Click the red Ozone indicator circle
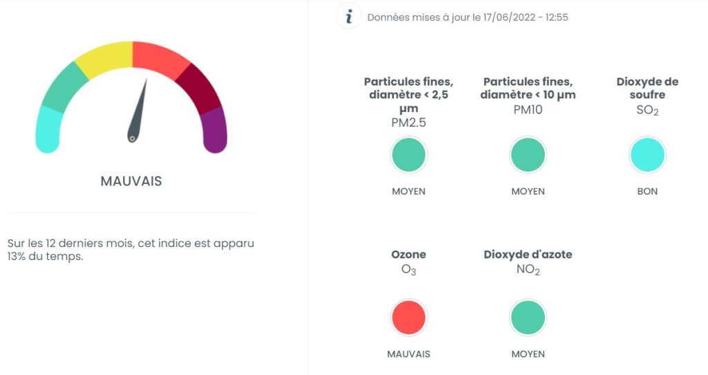The height and width of the screenshot is (375, 708). pos(409,318)
